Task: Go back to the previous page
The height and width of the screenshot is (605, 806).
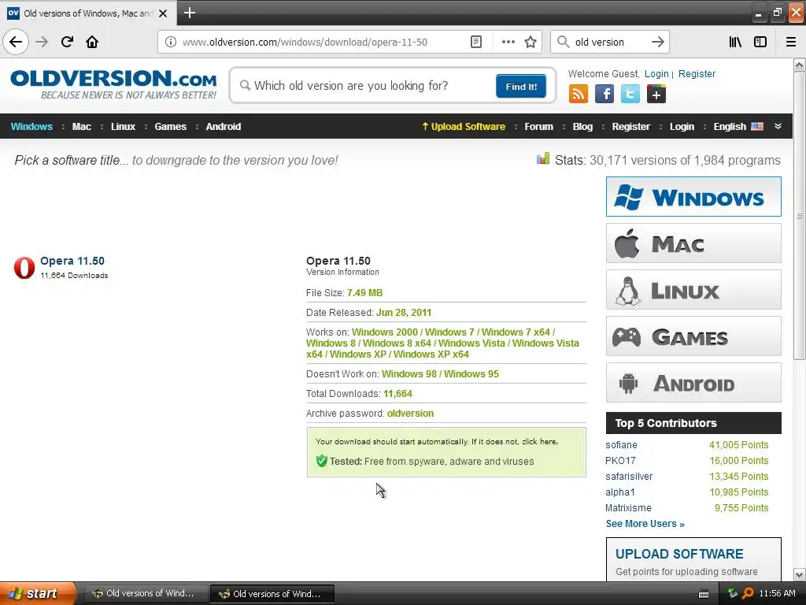Action: click(x=16, y=42)
